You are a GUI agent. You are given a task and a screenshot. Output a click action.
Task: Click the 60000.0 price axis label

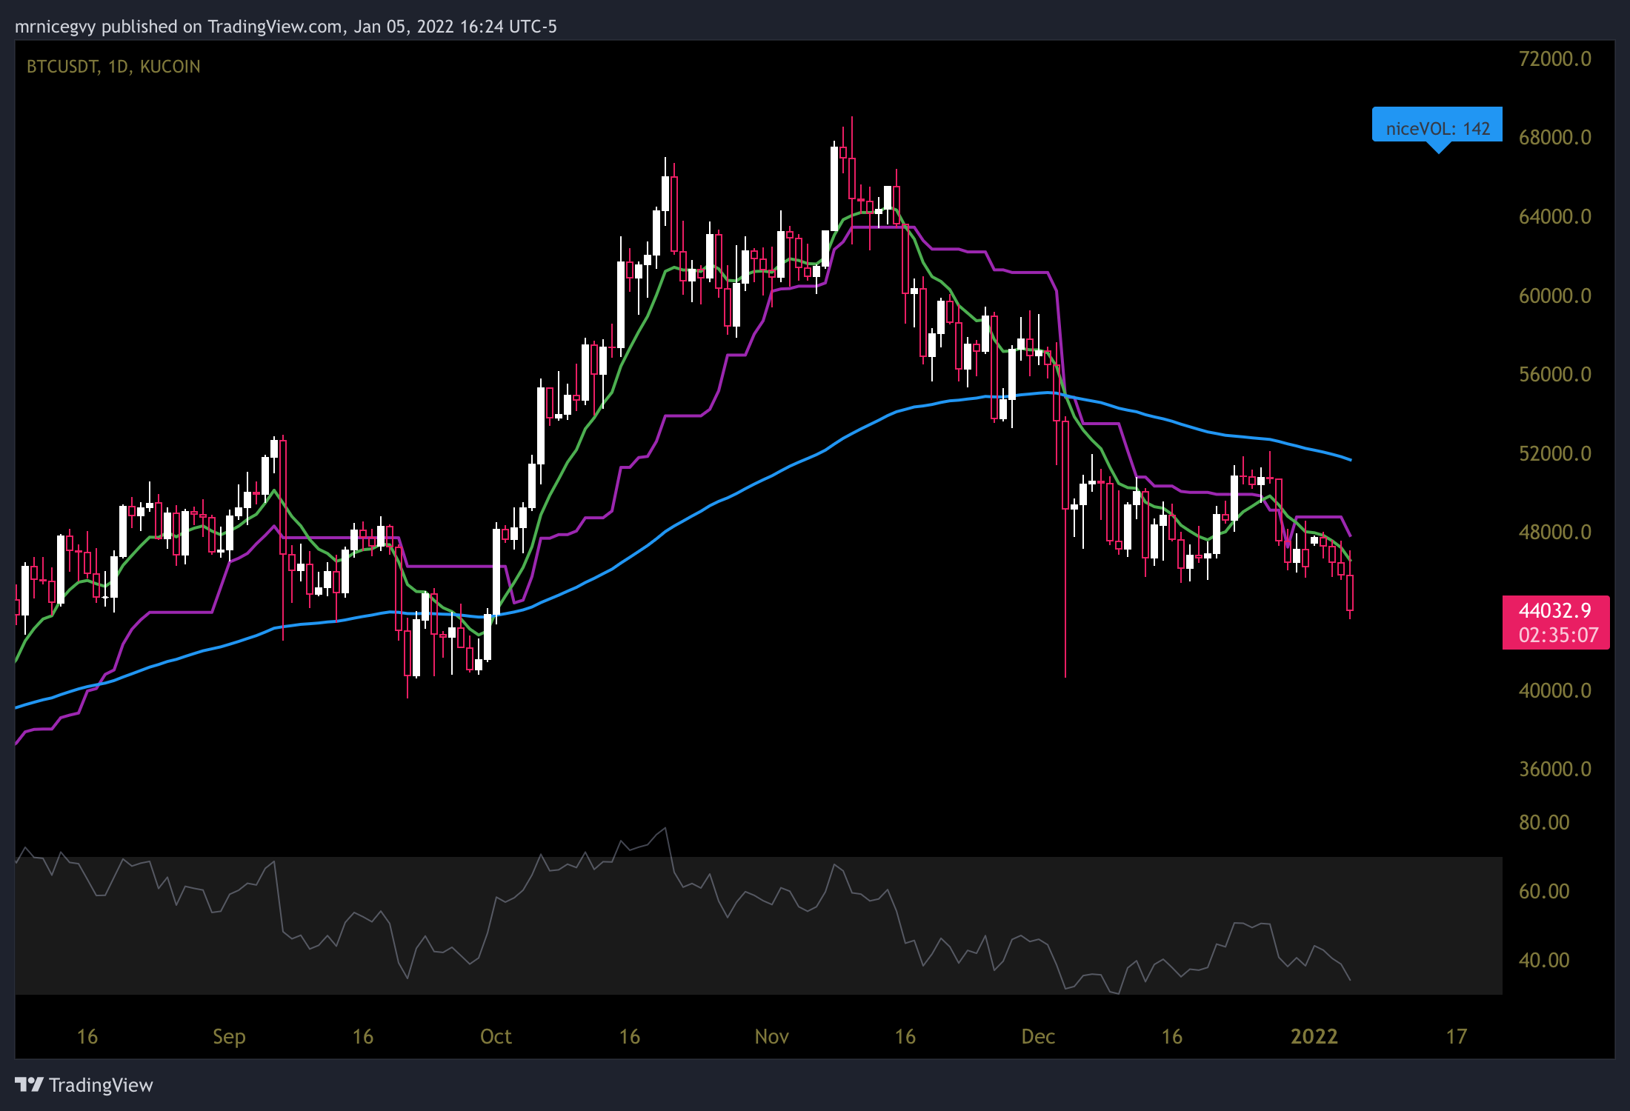pos(1555,296)
